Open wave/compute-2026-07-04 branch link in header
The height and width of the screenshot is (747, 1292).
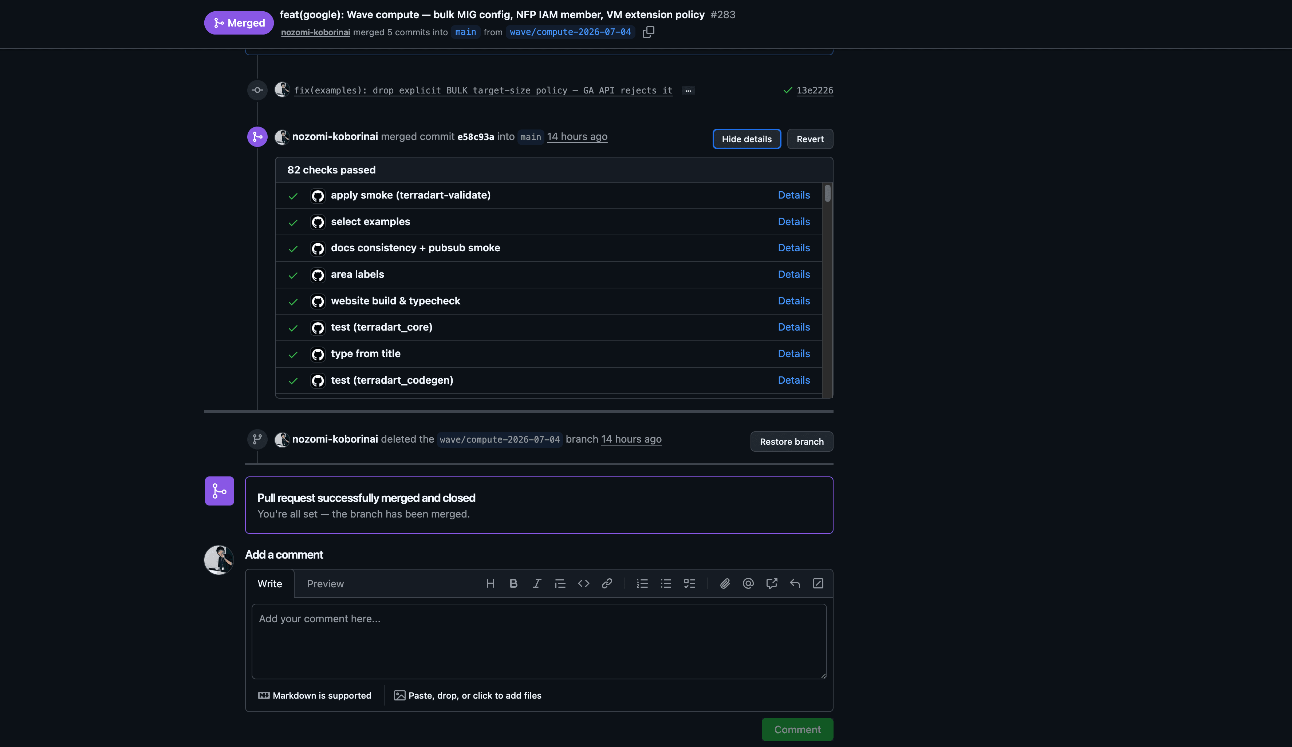coord(570,32)
